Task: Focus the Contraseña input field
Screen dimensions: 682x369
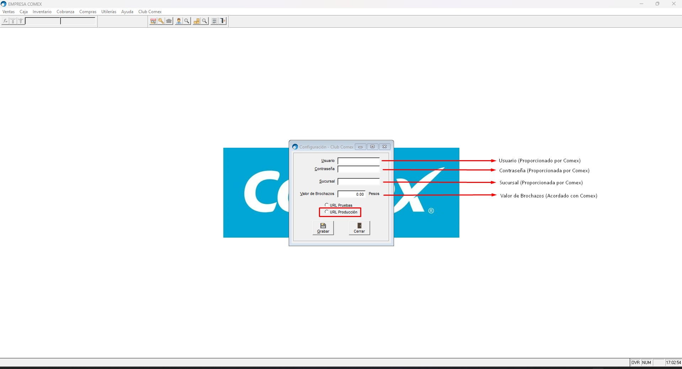Action: point(358,169)
